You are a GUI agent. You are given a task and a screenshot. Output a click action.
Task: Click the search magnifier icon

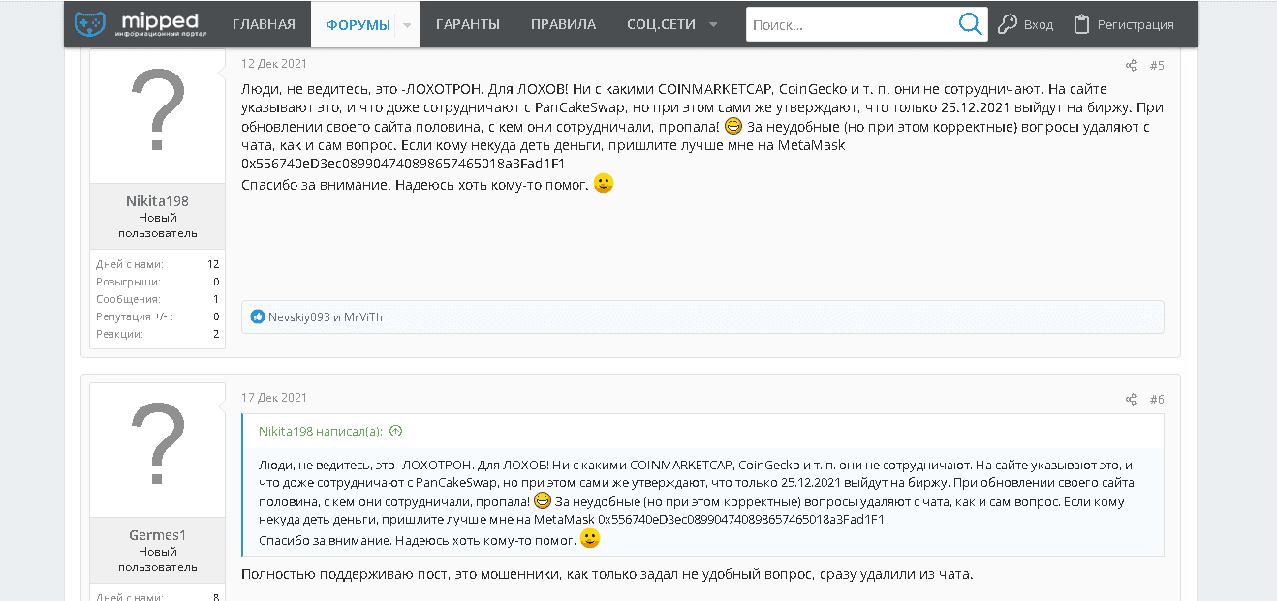[x=970, y=24]
